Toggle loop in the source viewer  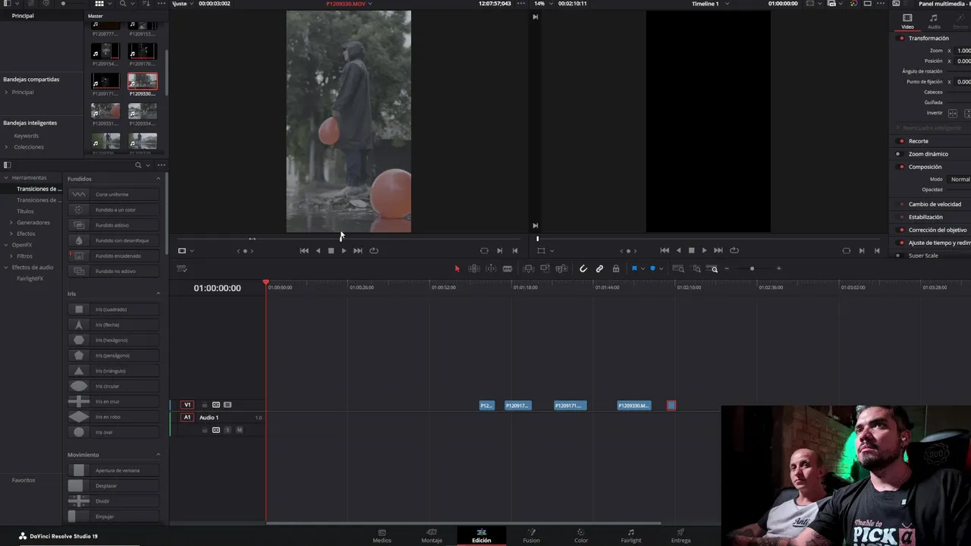(x=374, y=250)
